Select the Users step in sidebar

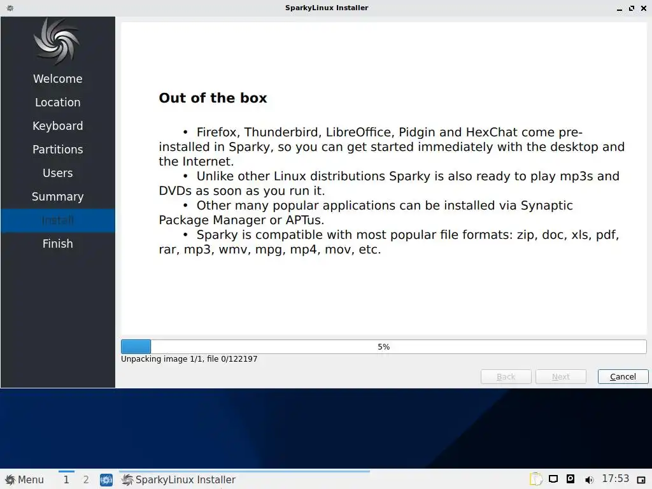[x=58, y=173]
